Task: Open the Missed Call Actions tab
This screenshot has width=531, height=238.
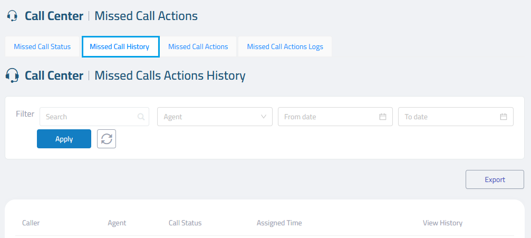Action: pos(198,46)
